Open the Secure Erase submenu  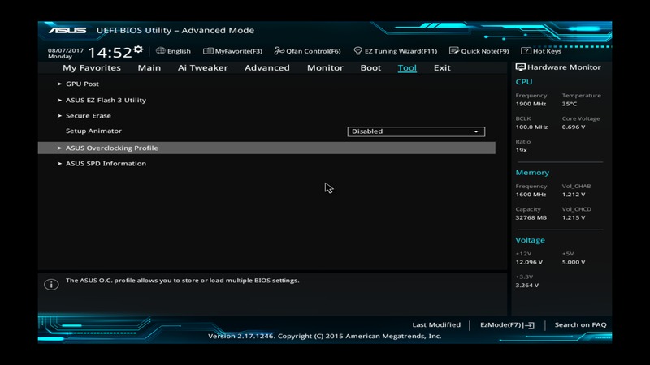tap(88, 115)
